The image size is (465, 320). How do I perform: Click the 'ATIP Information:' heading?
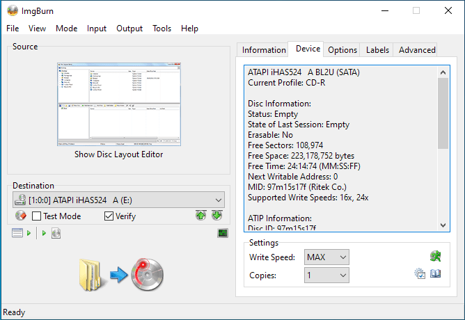pyautogui.click(x=280, y=218)
